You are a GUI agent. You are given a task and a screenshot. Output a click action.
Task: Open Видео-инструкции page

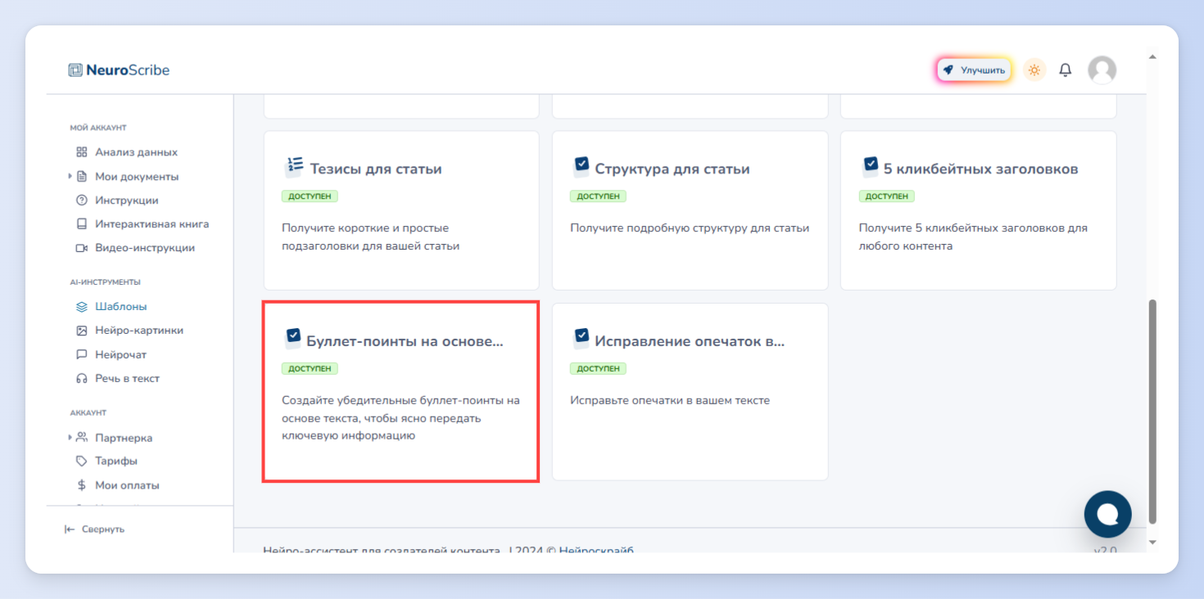(145, 248)
